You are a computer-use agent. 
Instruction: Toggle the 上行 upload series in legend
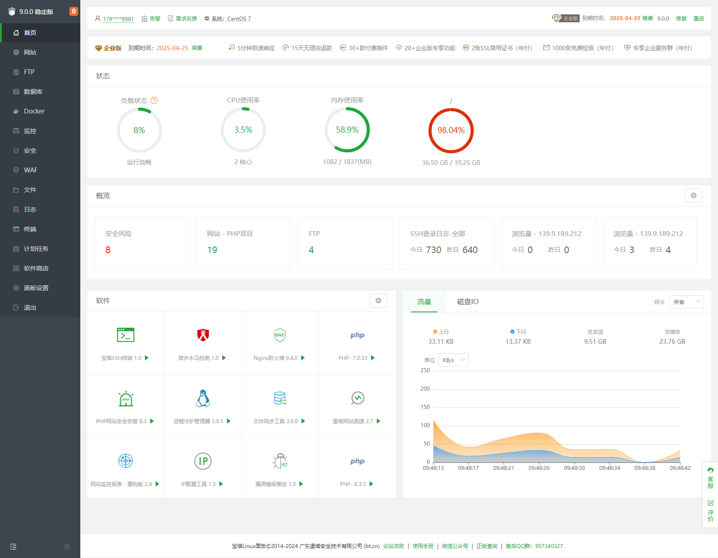[441, 332]
